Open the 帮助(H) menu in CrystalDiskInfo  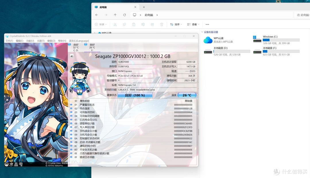tap(62, 41)
